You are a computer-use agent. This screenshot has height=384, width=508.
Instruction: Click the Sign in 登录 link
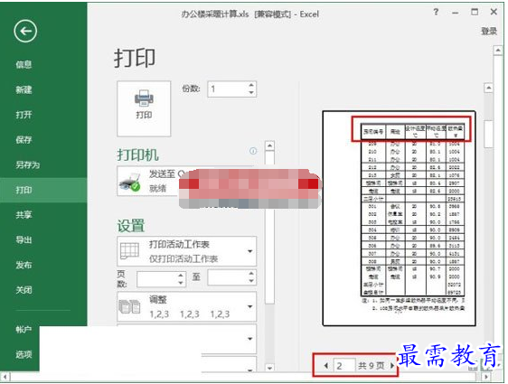tap(489, 32)
